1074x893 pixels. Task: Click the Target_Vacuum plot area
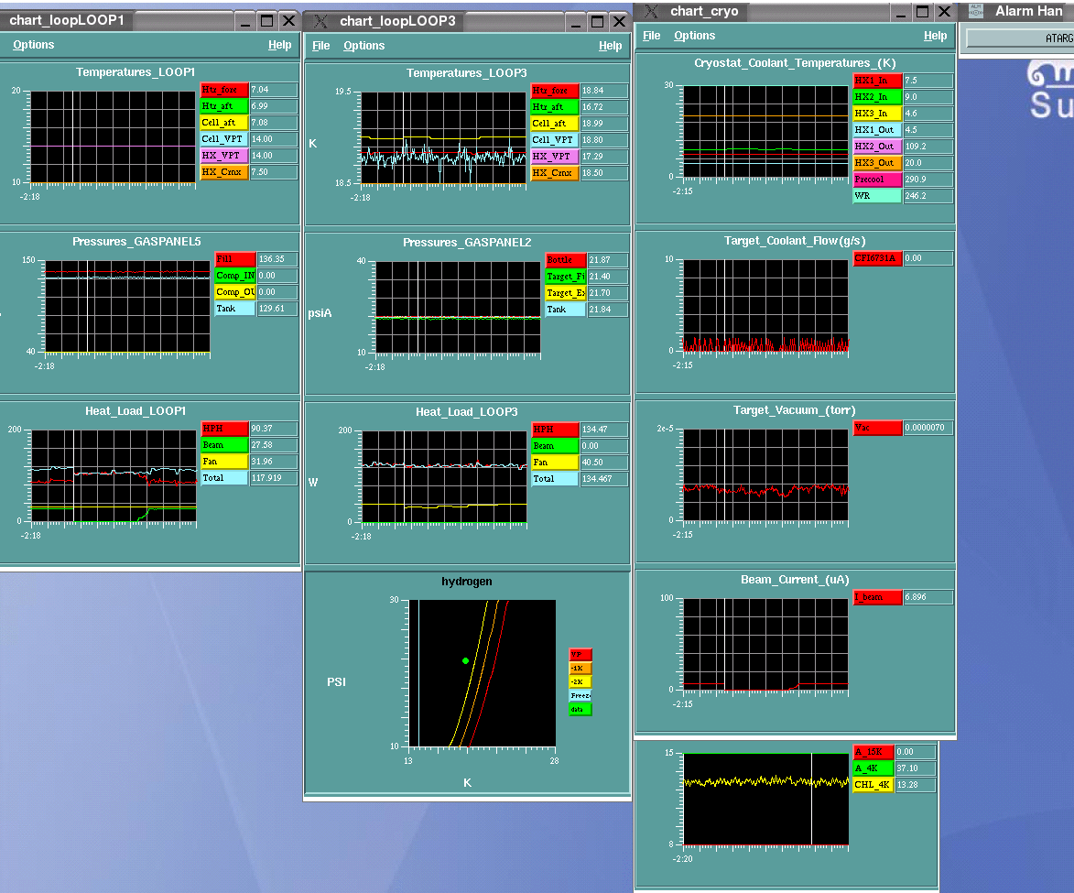tap(765, 474)
